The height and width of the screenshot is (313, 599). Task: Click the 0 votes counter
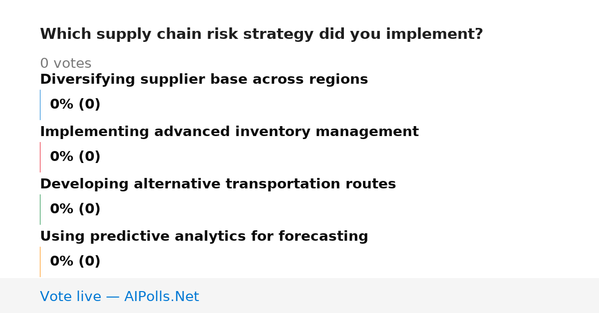(65, 64)
